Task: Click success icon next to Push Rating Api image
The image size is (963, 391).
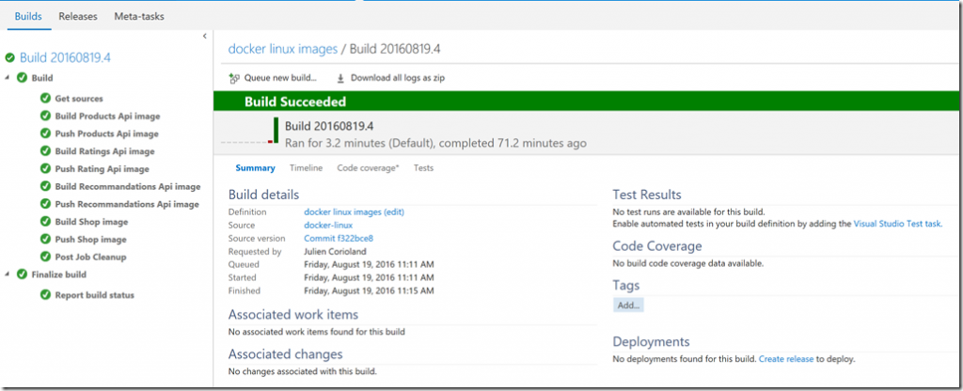Action: (x=45, y=169)
